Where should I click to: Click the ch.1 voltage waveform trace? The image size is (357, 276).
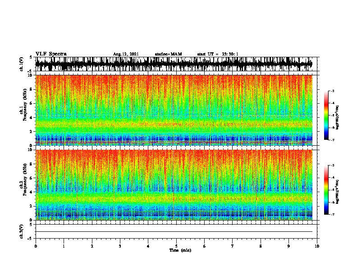[x=174, y=64]
